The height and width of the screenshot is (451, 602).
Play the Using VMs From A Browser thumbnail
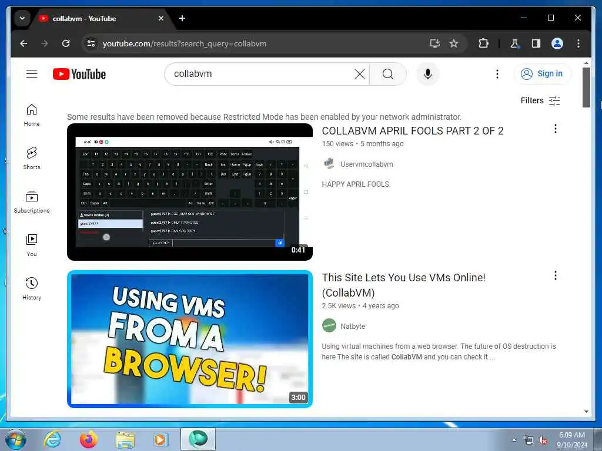[x=190, y=339]
